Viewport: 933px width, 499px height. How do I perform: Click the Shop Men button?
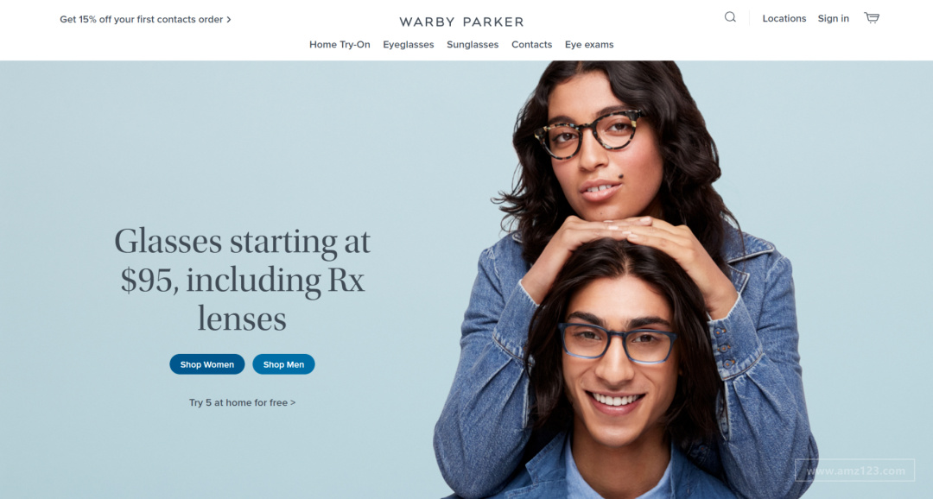pos(284,364)
